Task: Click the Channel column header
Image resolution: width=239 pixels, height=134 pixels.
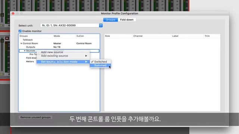Action: (x=138, y=36)
